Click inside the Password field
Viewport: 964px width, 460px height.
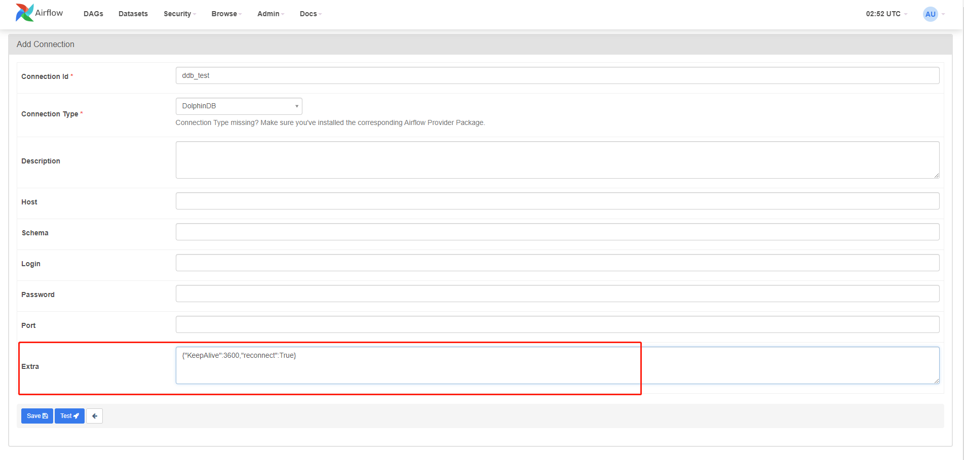[x=557, y=294]
